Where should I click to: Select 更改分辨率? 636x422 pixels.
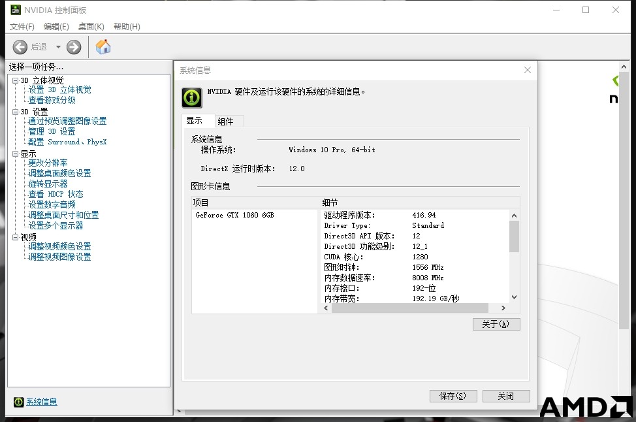pyautogui.click(x=48, y=163)
